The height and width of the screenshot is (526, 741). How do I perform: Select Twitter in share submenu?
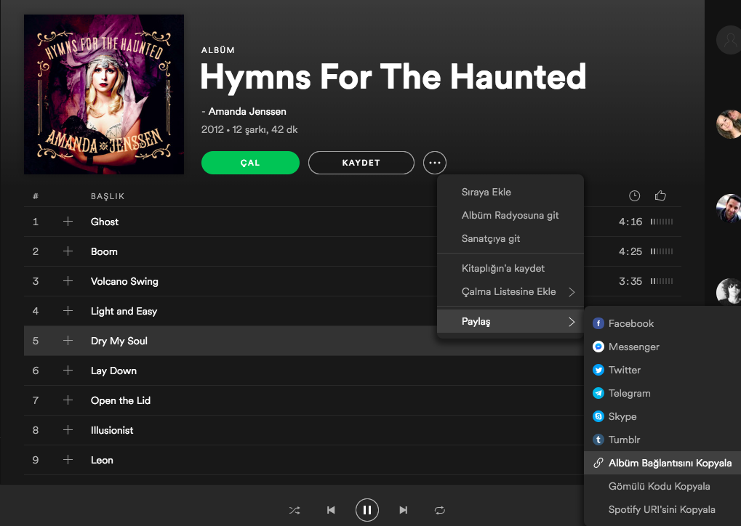pos(624,371)
